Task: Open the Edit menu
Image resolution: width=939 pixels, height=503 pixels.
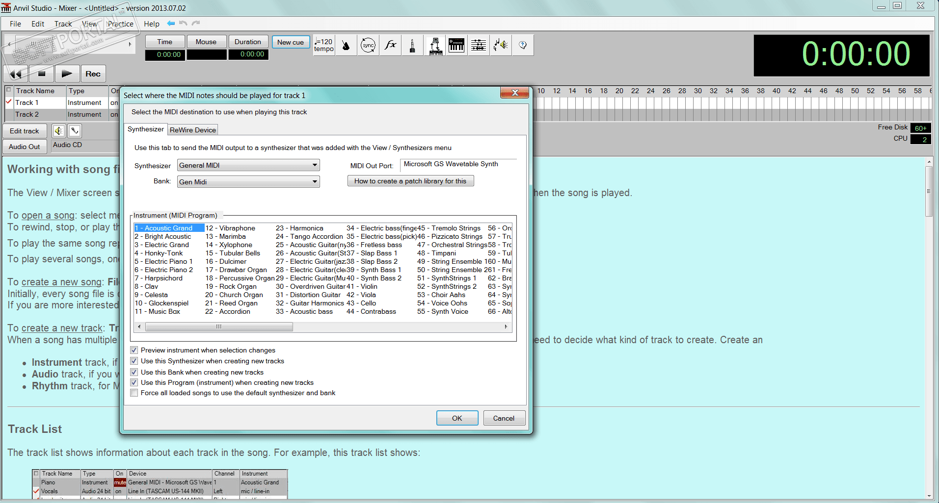Action: (38, 24)
